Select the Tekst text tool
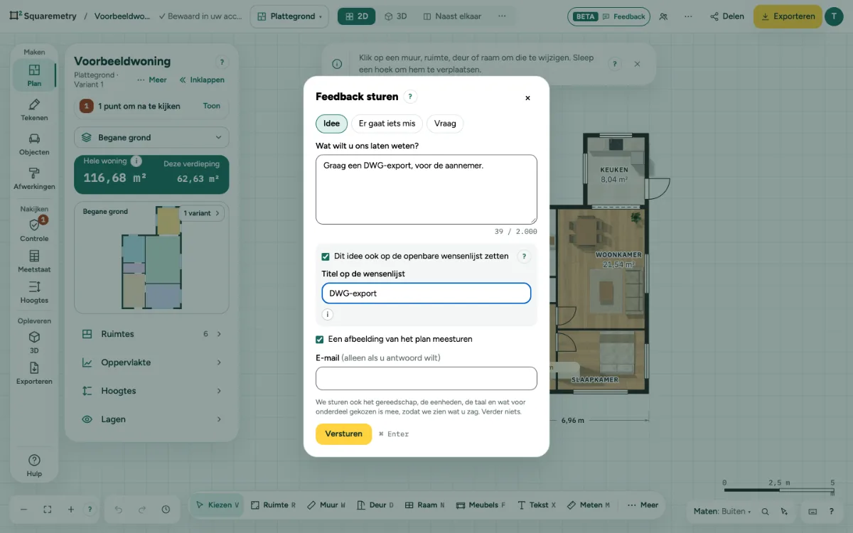 point(537,505)
